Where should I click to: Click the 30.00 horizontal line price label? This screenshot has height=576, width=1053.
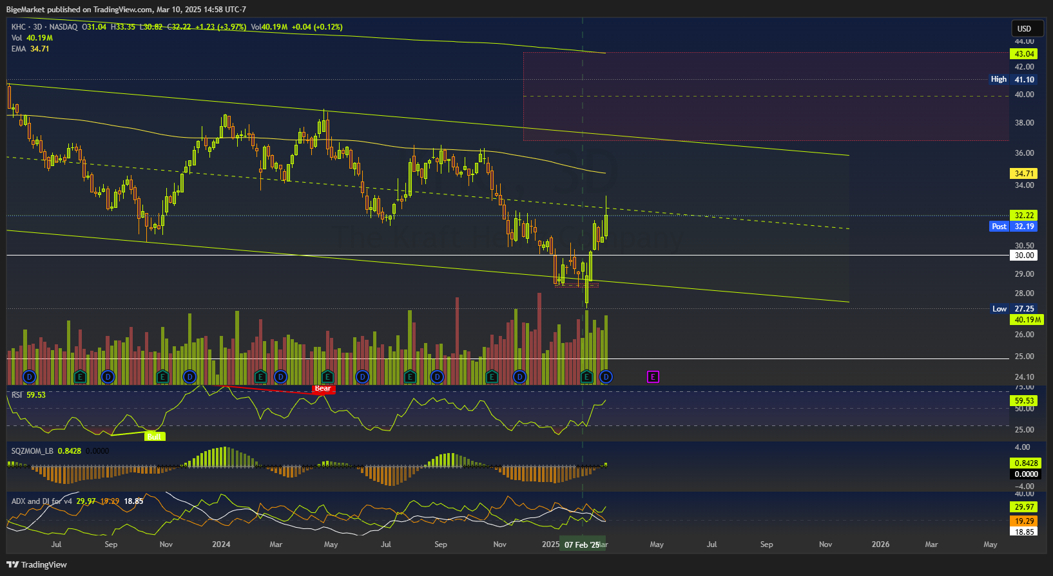[1024, 255]
